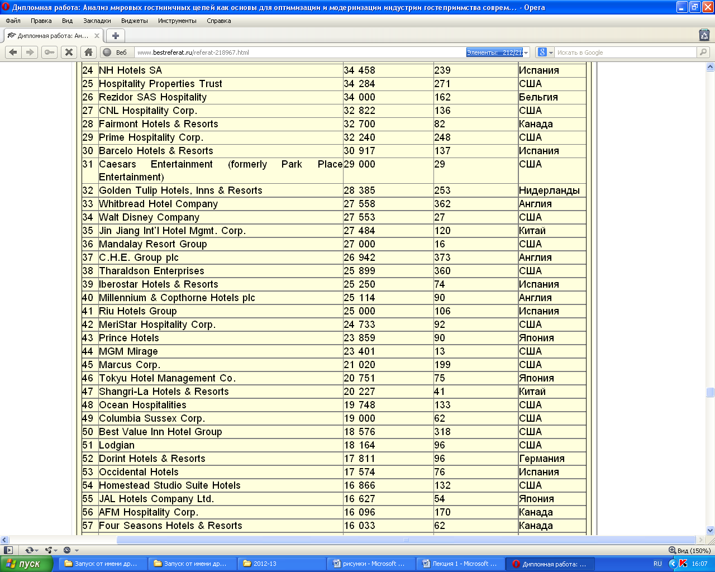715x572 pixels.
Task: Click the vertical scrollbar up arrow
Action: pyautogui.click(x=710, y=67)
